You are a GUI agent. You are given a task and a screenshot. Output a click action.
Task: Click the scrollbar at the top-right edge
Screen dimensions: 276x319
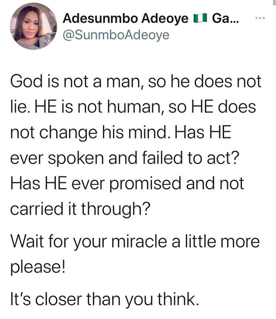click(274, 2)
